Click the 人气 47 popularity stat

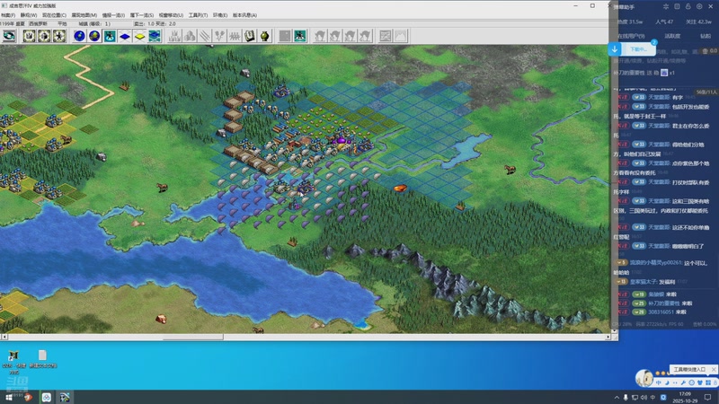tap(664, 22)
